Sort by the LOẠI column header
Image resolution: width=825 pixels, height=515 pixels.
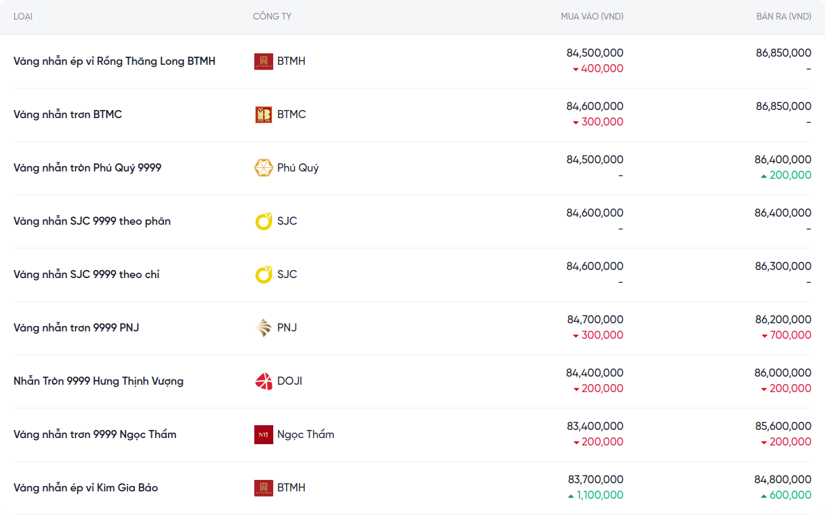[x=23, y=16]
